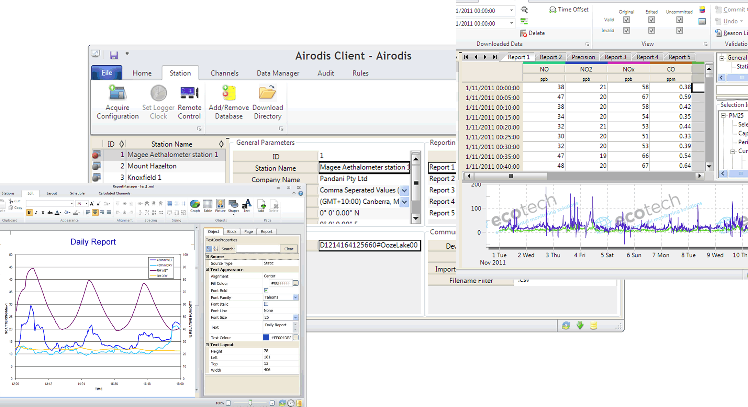Image resolution: width=748 pixels, height=407 pixels.
Task: Open the GMT+10:00 Canberra timezone dropdown
Action: pyautogui.click(x=404, y=202)
